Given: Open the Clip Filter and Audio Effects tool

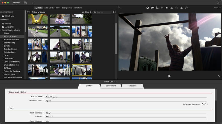Looking at the screenshot, I should pyautogui.click(x=181, y=8).
